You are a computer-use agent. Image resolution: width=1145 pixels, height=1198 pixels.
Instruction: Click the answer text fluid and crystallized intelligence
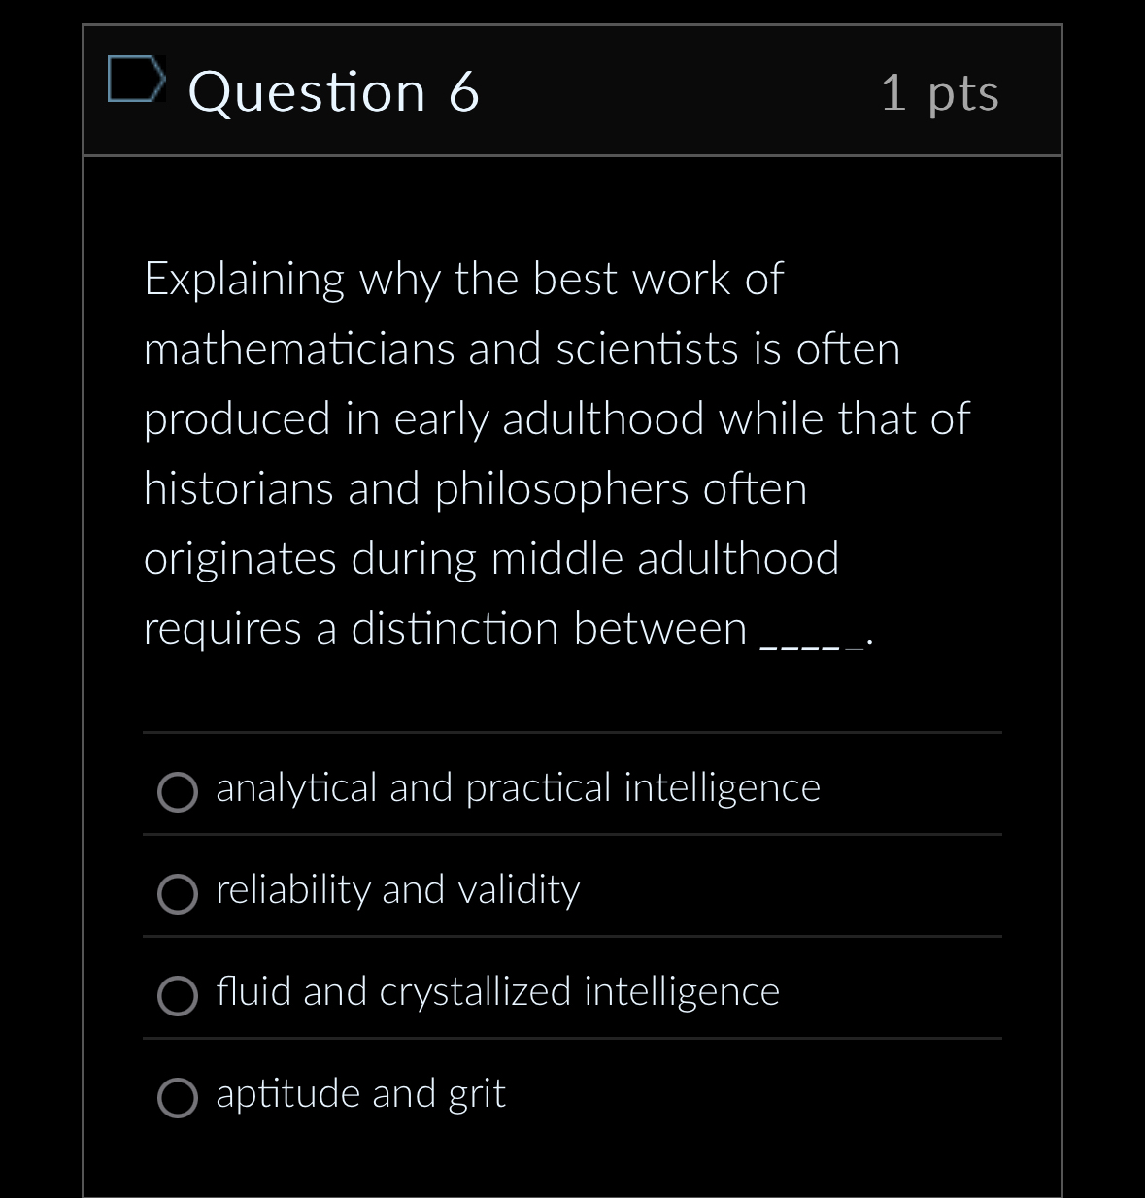coord(497,991)
